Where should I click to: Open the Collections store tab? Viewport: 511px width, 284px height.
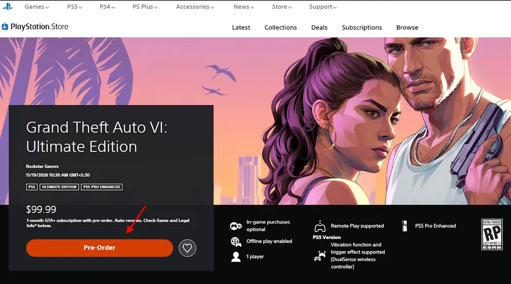(281, 28)
